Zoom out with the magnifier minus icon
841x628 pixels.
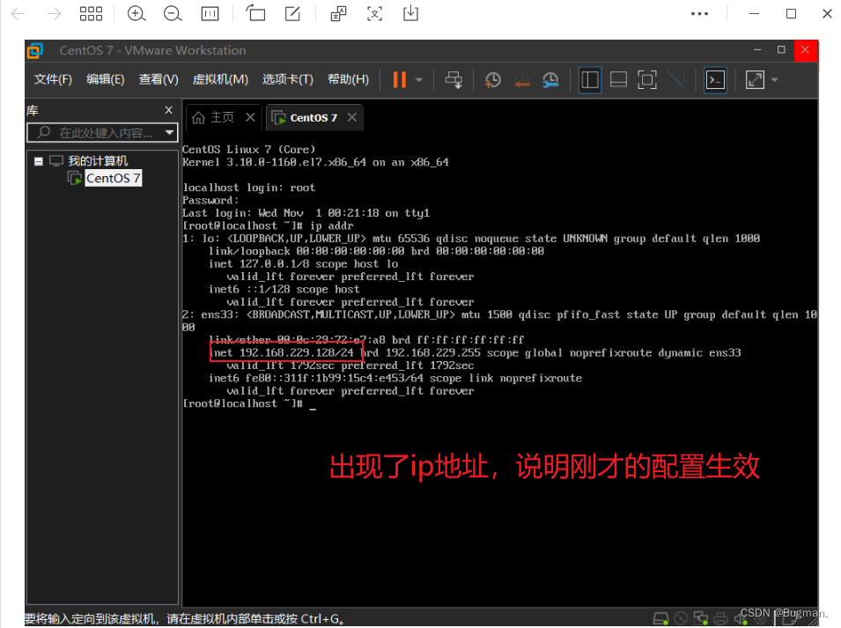[173, 13]
